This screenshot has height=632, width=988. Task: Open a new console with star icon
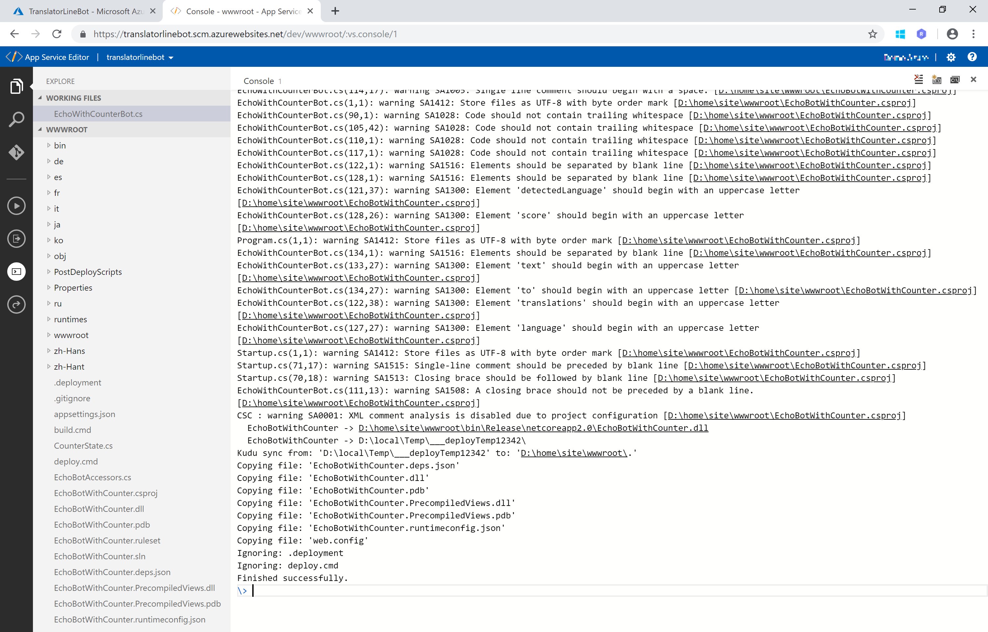coord(936,80)
